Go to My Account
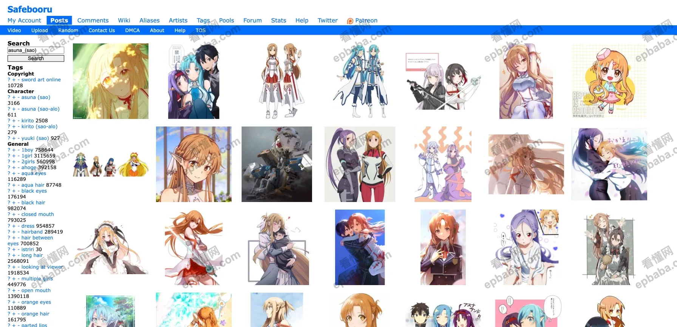This screenshot has height=327, width=677. 24,20
